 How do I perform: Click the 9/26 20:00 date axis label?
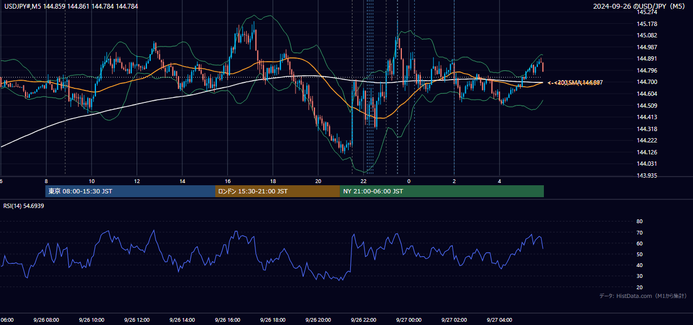318,320
